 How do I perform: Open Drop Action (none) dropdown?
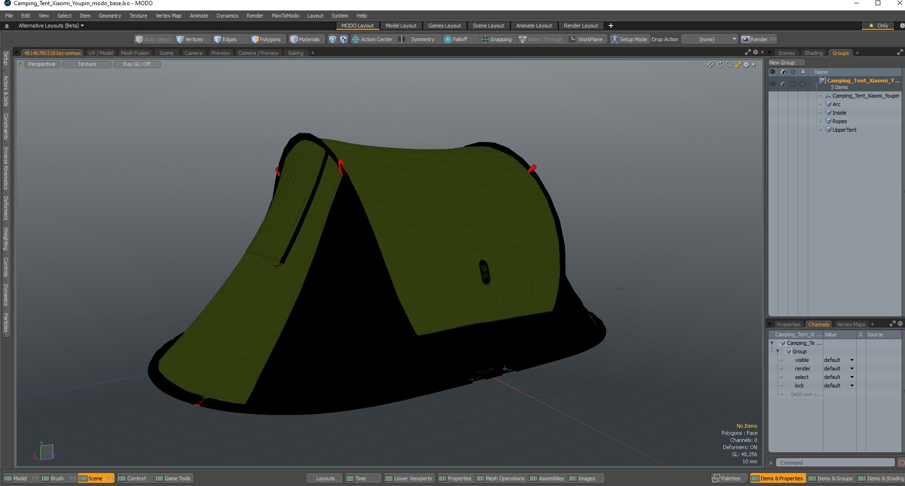710,39
